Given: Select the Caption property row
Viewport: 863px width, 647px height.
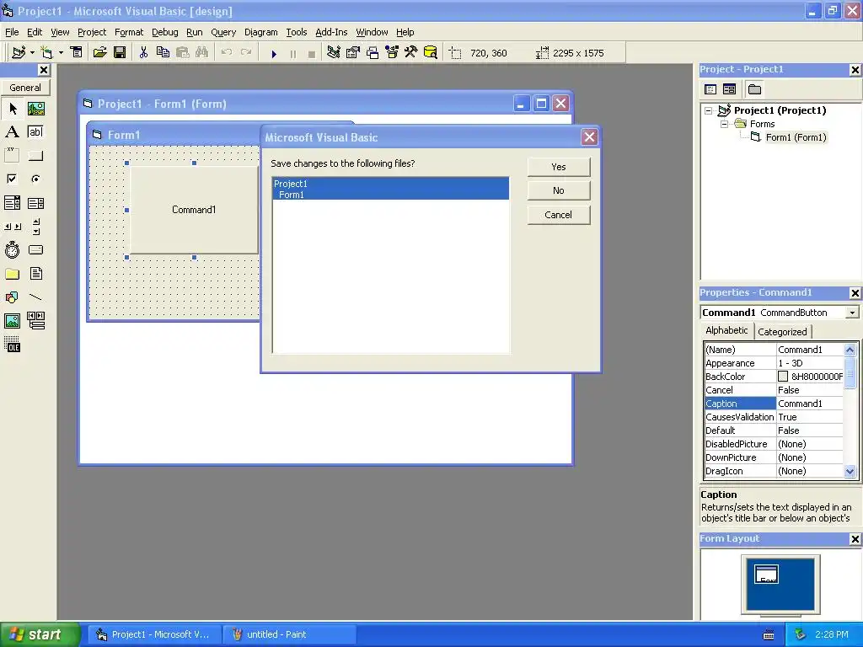Looking at the screenshot, I should click(x=774, y=404).
